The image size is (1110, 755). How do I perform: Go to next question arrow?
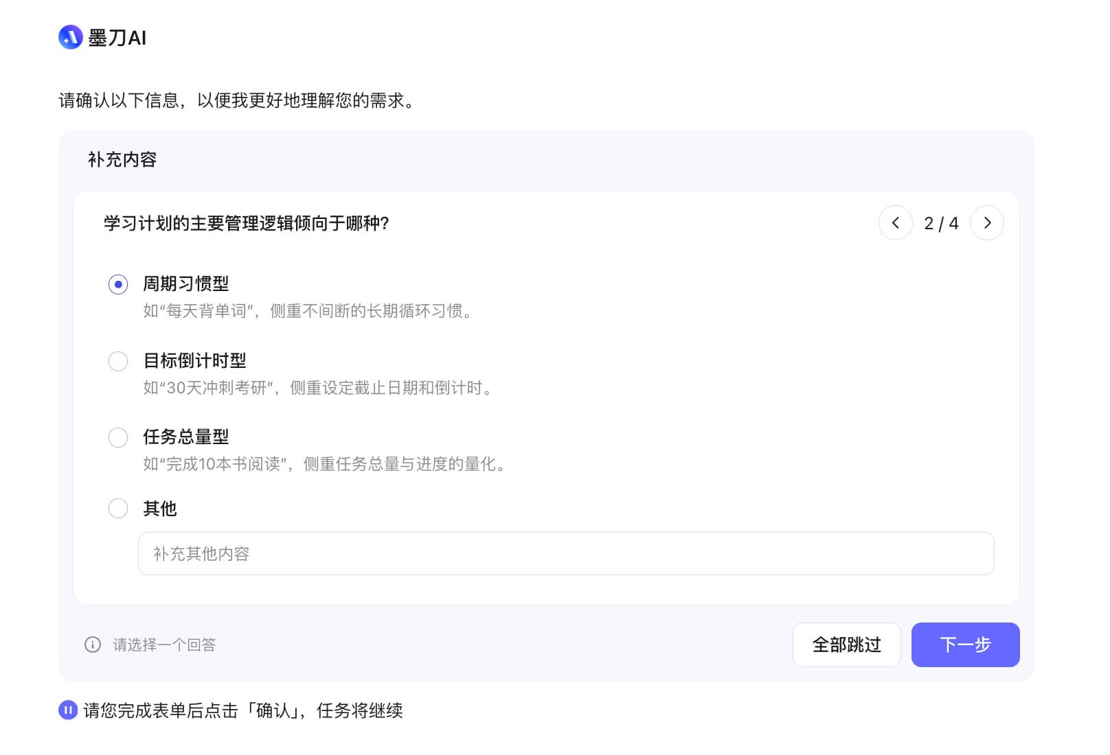tap(987, 223)
